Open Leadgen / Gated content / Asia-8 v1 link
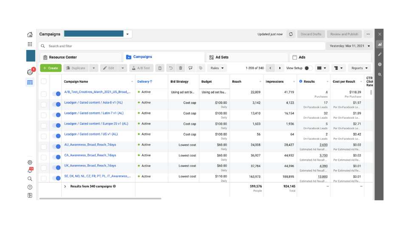This screenshot has width=408, height=229. pos(93,103)
